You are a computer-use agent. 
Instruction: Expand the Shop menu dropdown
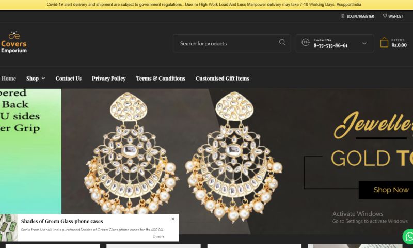point(36,79)
